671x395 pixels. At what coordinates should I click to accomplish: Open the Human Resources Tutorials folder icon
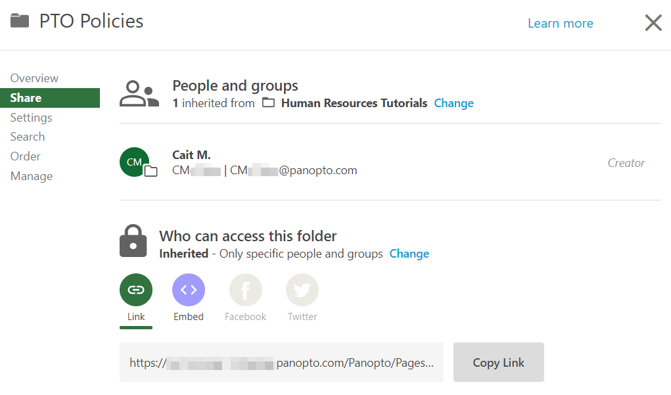click(269, 103)
